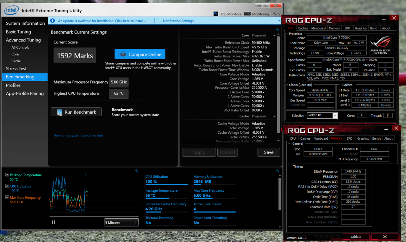The width and height of the screenshot is (406, 242).
Task: Select Cache under Advanced Tuning
Action: point(16,61)
